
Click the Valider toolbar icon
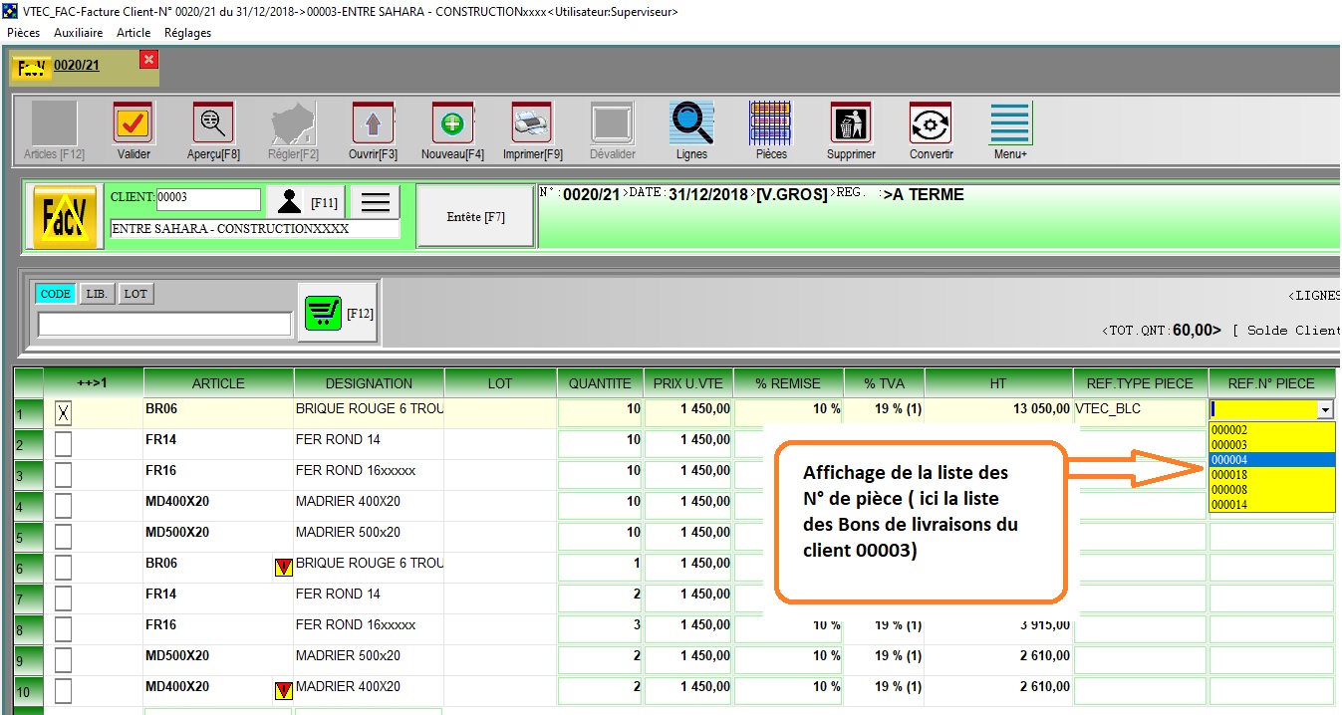click(x=134, y=123)
